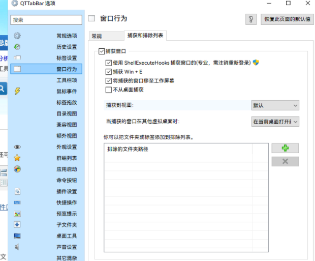
Task: Click the 搜索 search field
Action: [46, 20]
